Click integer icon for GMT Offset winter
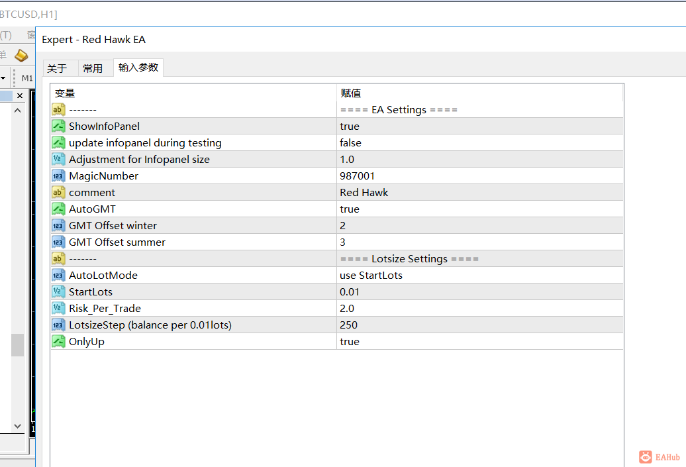This screenshot has height=467, width=686. [x=58, y=225]
